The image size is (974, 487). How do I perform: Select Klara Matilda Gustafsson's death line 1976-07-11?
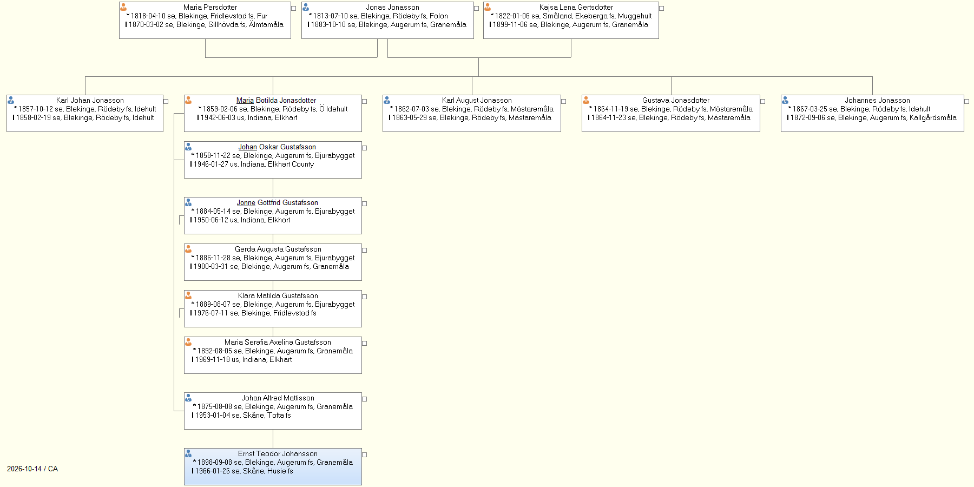pyautogui.click(x=253, y=313)
